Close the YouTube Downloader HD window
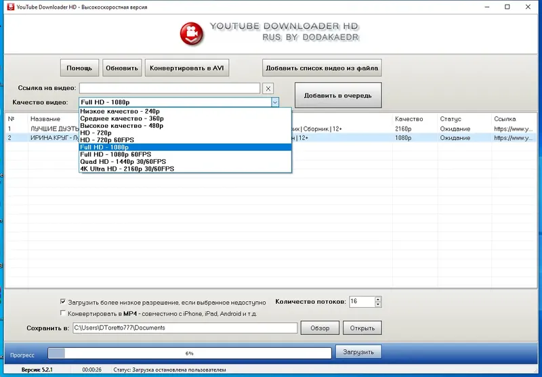 pyautogui.click(x=528, y=7)
